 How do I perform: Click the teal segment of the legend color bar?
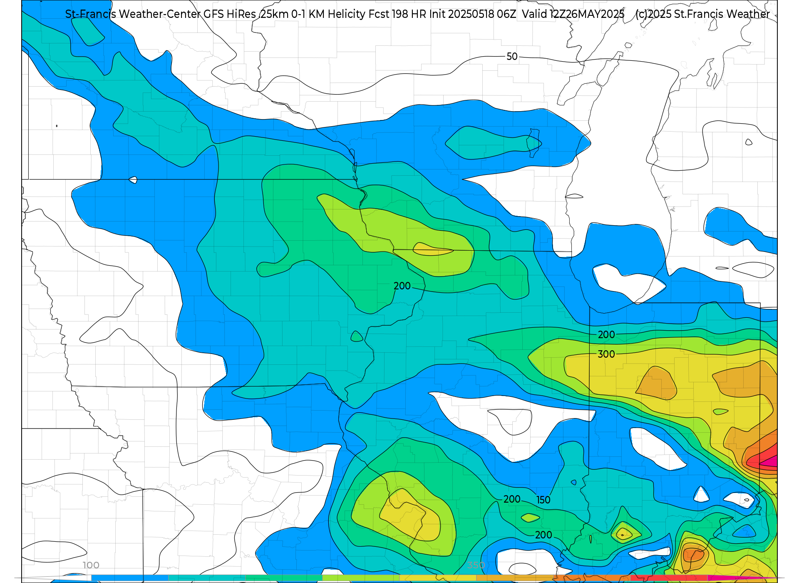click(207, 578)
